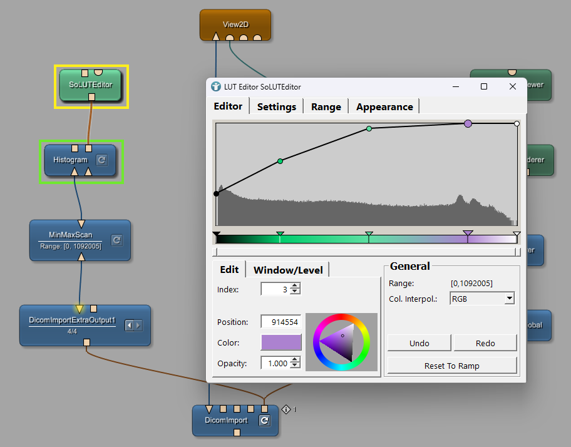Click the Undo button
Viewport: 571px width, 447px height.
pos(419,343)
